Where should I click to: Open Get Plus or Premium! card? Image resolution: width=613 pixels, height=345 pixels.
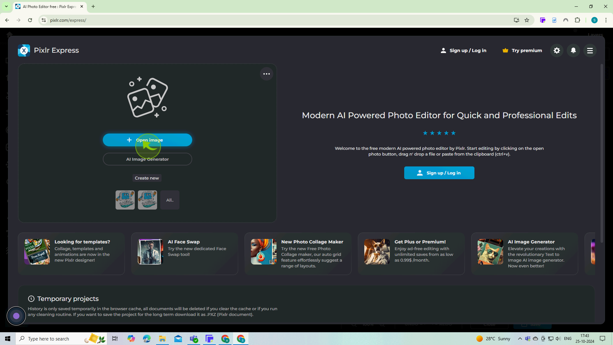[411, 254]
